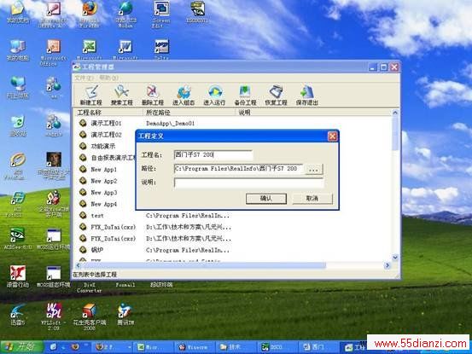Click the MCGS运行环境 desktop icon
472x354 pixels.
(54, 240)
